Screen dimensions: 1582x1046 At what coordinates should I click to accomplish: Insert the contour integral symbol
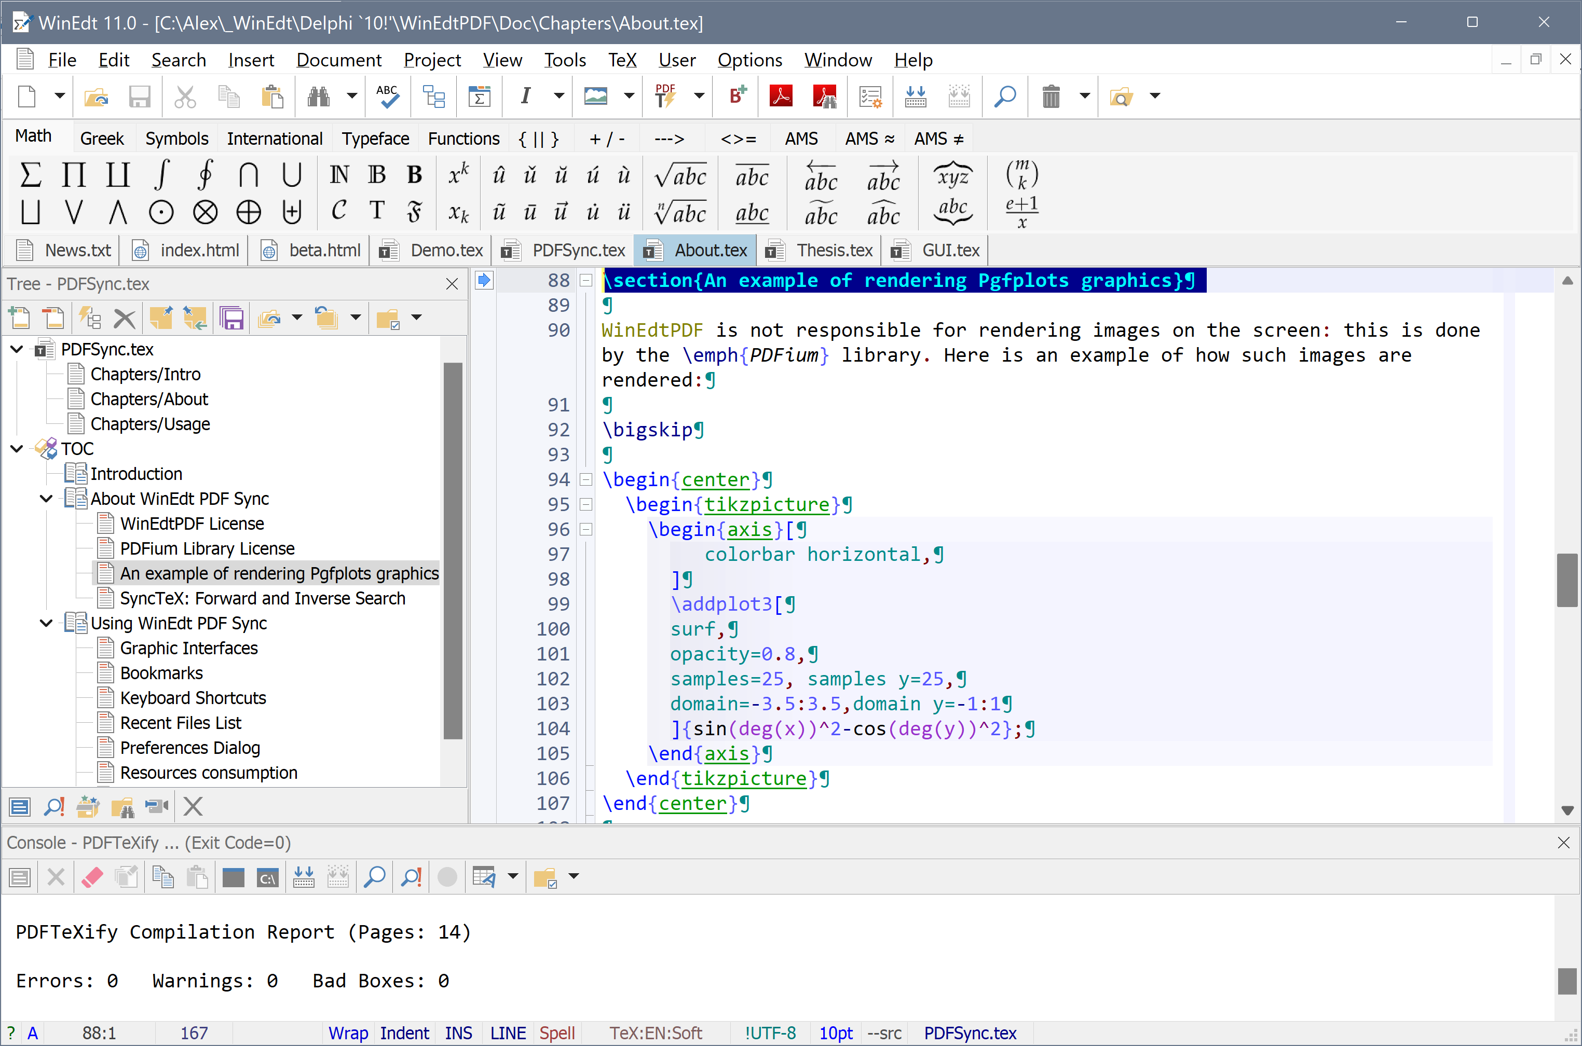tap(205, 175)
